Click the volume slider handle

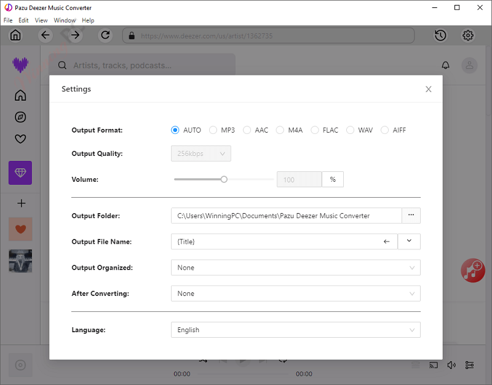(224, 179)
